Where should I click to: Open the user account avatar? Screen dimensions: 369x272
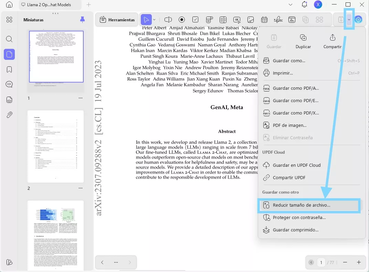click(x=318, y=4)
